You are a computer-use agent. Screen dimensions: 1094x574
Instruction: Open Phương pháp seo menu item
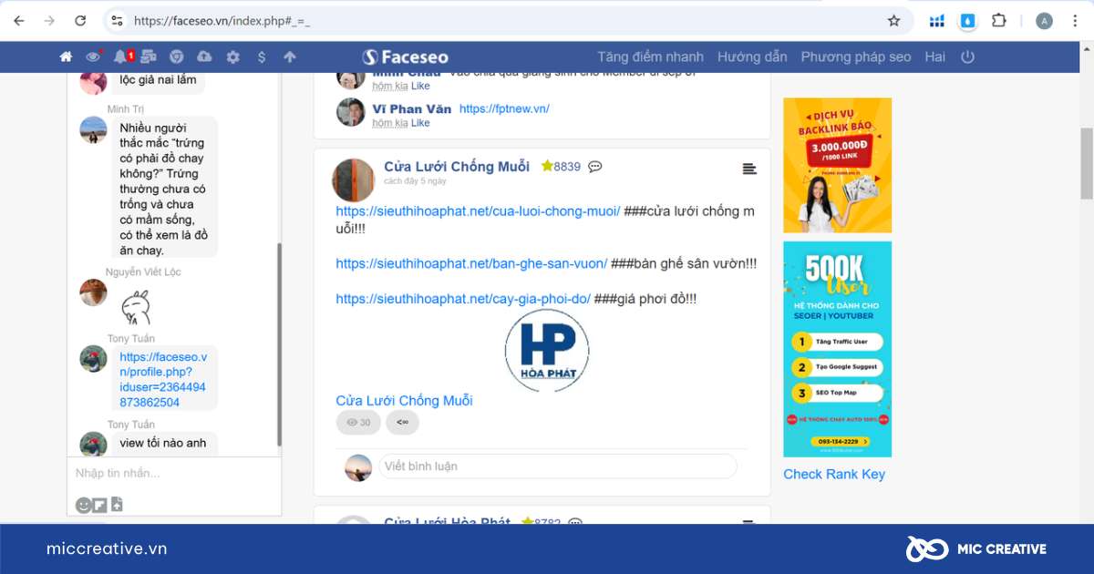pos(856,56)
